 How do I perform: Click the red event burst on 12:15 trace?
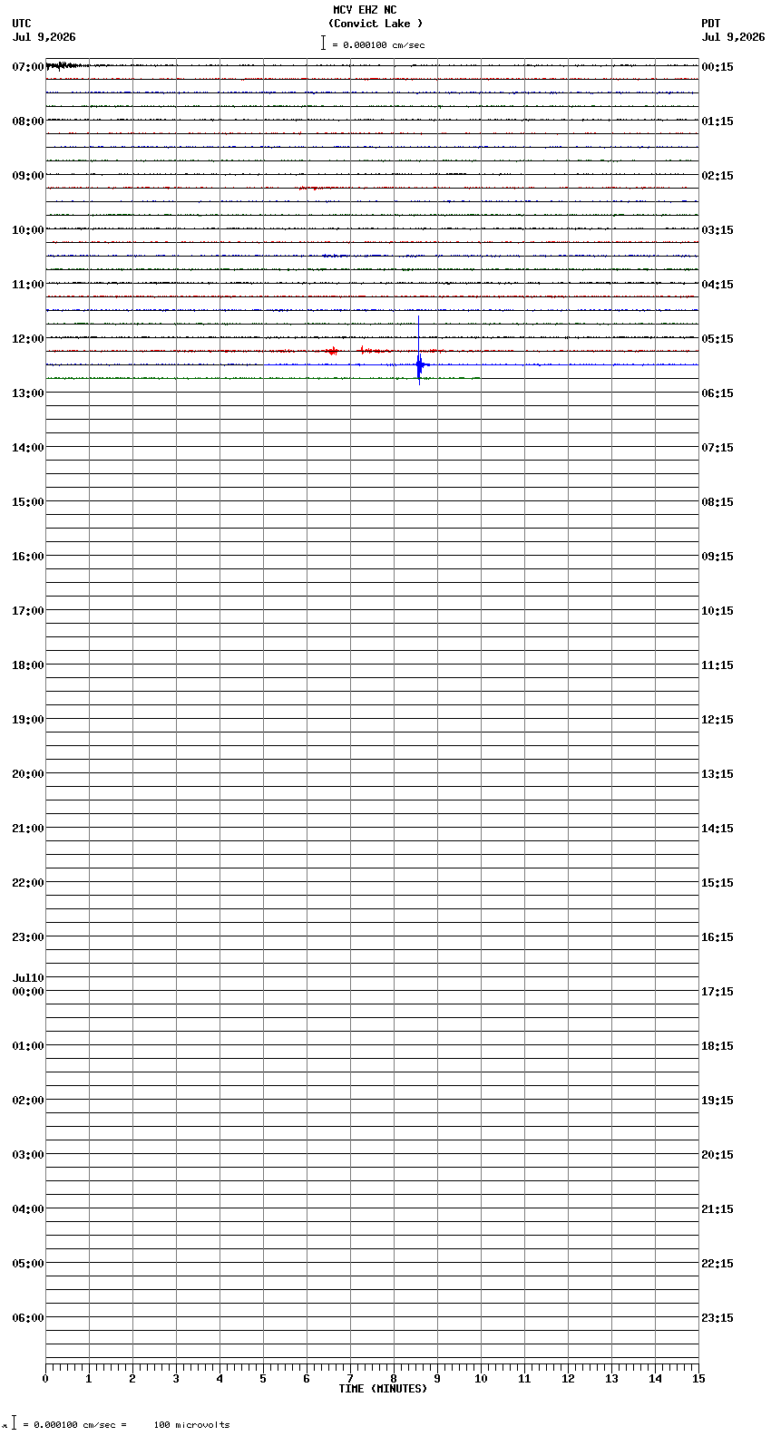[332, 351]
